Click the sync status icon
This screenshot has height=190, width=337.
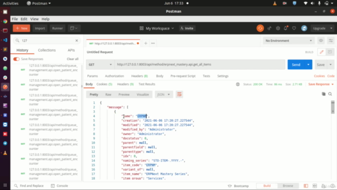pyautogui.click(x=260, y=28)
